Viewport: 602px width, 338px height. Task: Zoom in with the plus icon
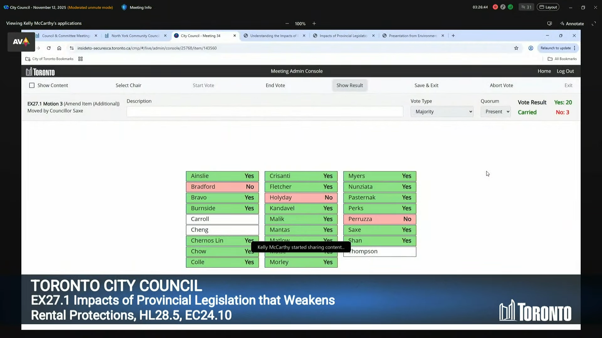[314, 23]
